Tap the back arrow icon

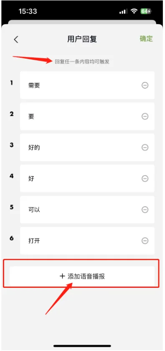16,39
